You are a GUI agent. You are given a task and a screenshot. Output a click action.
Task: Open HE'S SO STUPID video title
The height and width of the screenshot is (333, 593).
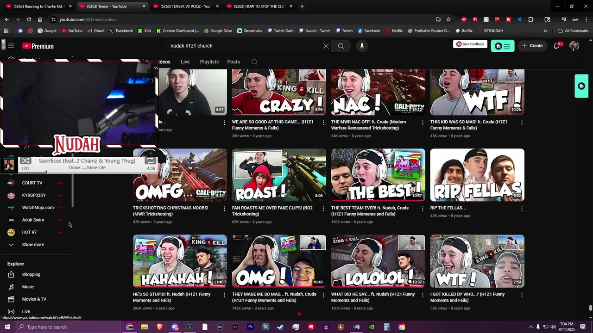point(172,297)
